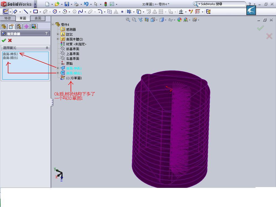Click Zoom to Fit in the view toolbar
This screenshot has width=276, height=207.
[x=128, y=20]
